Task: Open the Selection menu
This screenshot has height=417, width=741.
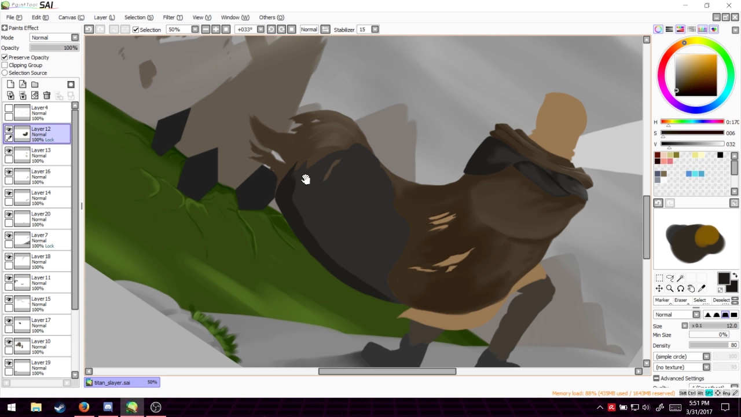Action: click(139, 17)
